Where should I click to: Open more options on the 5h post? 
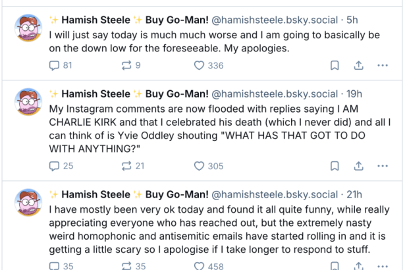(x=383, y=65)
